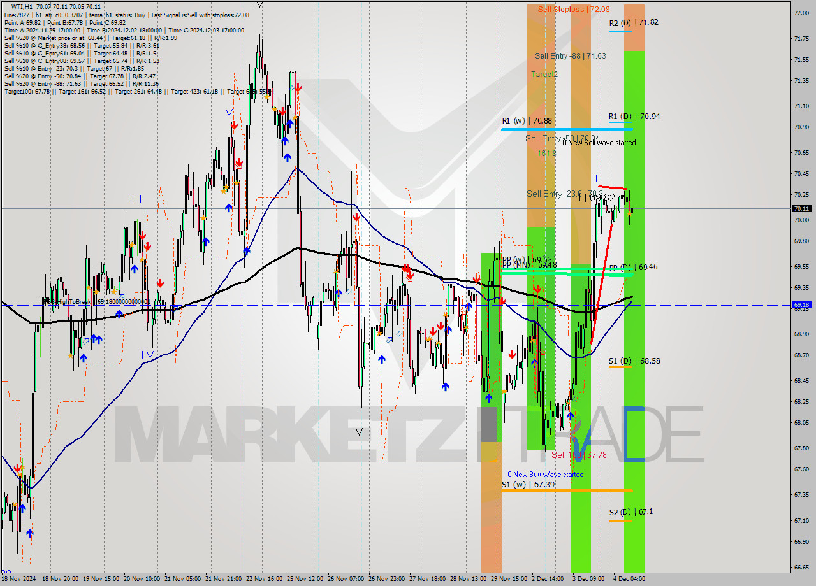Select the 'Sell %10 @ C_Entry88: 69.57' line

[x=82, y=60]
